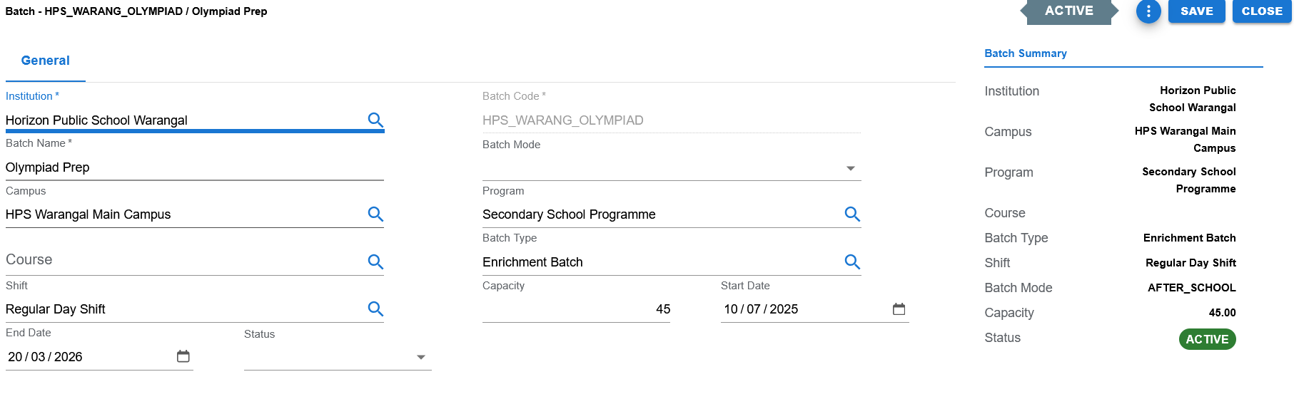Image resolution: width=1294 pixels, height=404 pixels.
Task: Click the green ACTIVE status badge
Action: click(x=1207, y=339)
